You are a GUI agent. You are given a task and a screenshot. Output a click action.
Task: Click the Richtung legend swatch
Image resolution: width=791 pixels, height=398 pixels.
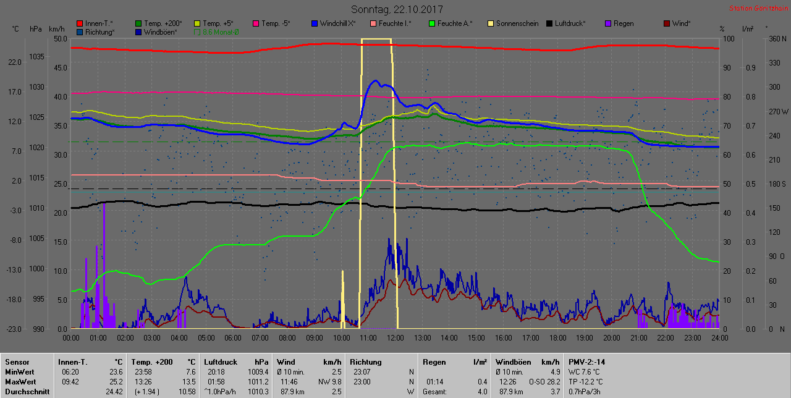click(79, 32)
